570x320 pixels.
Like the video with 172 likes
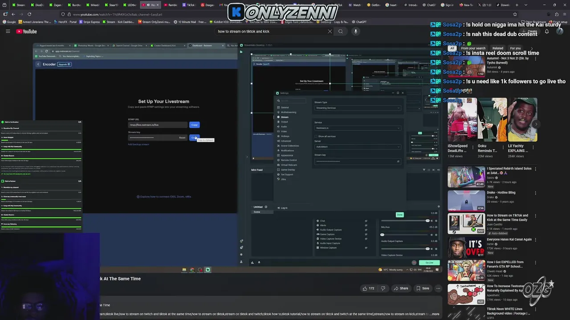click(x=368, y=288)
